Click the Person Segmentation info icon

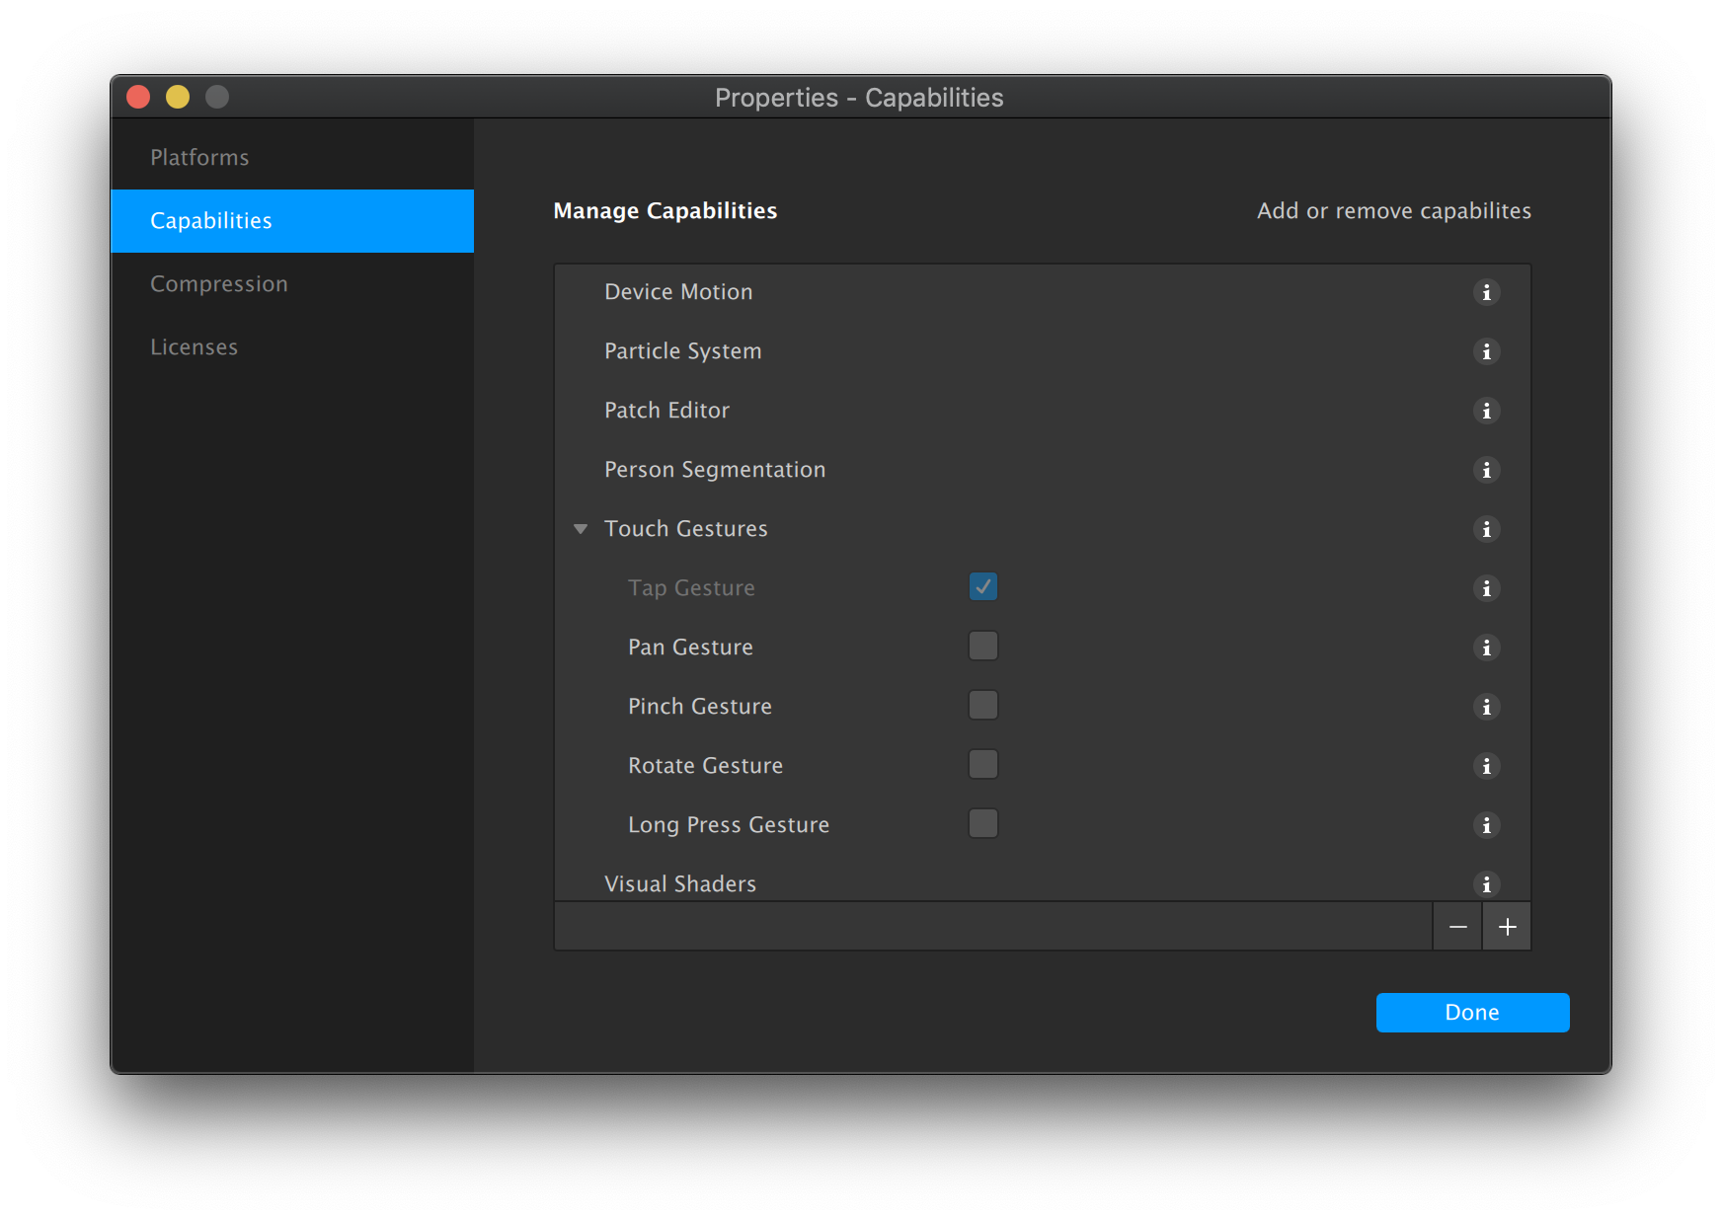[1486, 470]
